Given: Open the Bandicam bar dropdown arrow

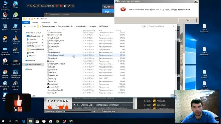Looking at the screenshot, I should 28,6.
